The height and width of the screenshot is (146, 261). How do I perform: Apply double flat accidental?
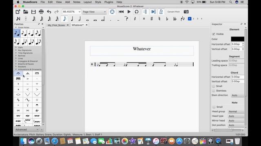point(175,19)
